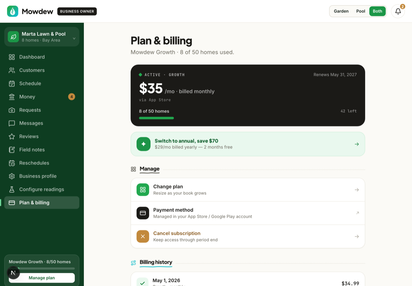Click the Field notes notebook icon
Viewport: 412px width, 286px height.
[12, 150]
